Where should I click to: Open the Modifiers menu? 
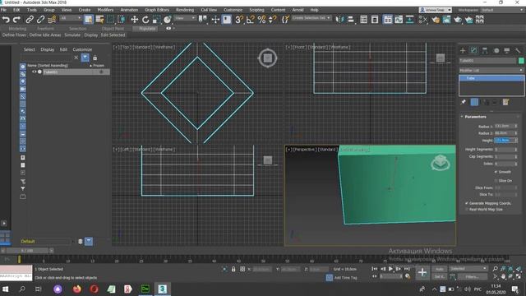[105, 10]
